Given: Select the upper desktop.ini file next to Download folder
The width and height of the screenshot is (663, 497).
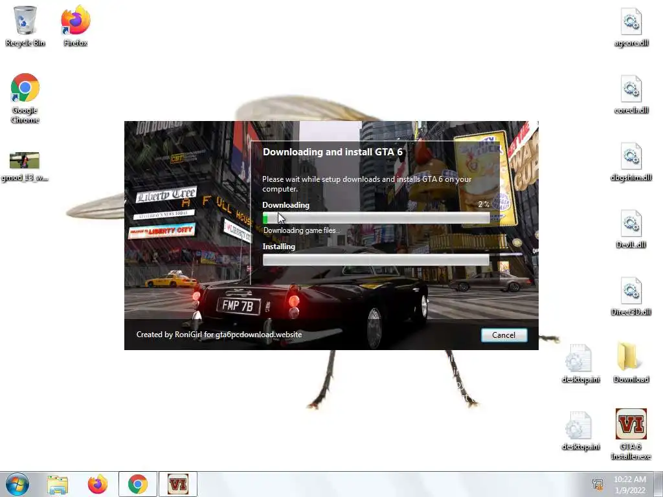Looking at the screenshot, I should (x=581, y=364).
